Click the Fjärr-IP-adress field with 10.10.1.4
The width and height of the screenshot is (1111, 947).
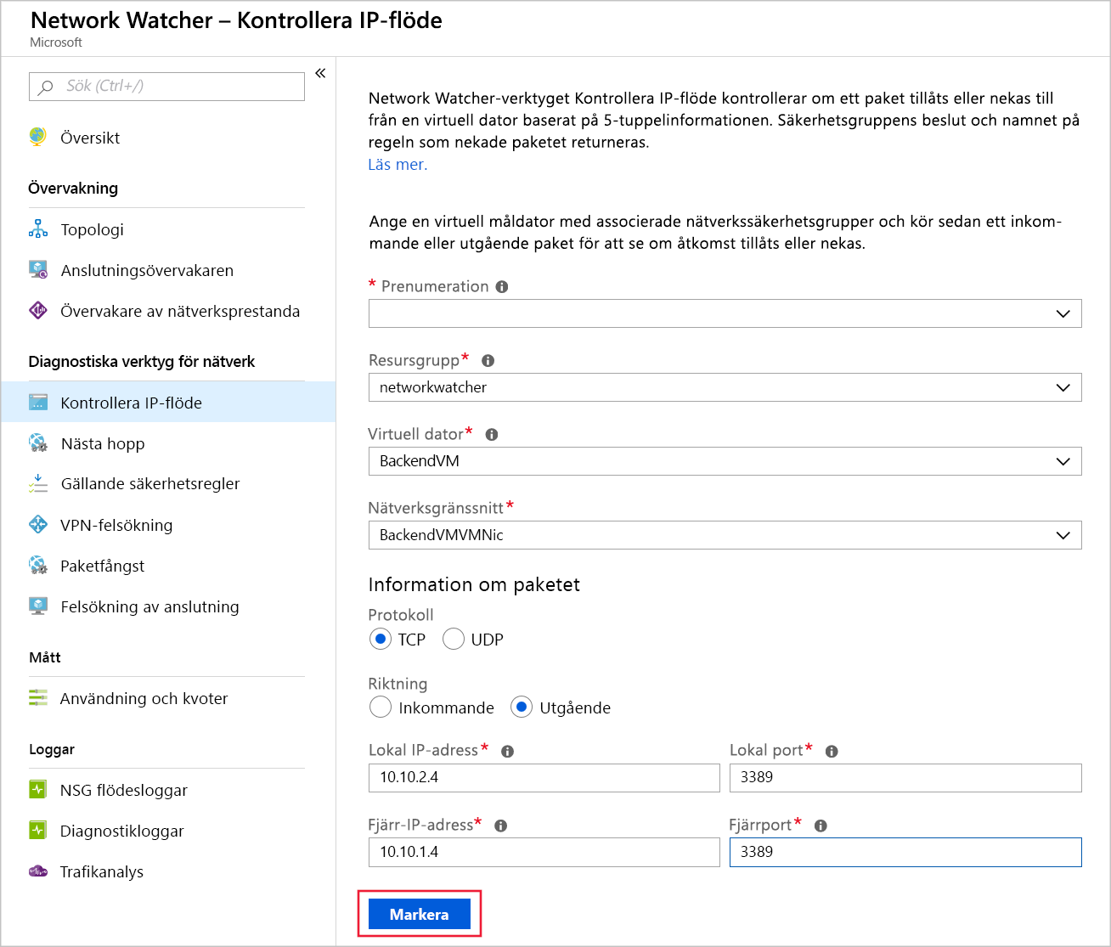pyautogui.click(x=544, y=853)
